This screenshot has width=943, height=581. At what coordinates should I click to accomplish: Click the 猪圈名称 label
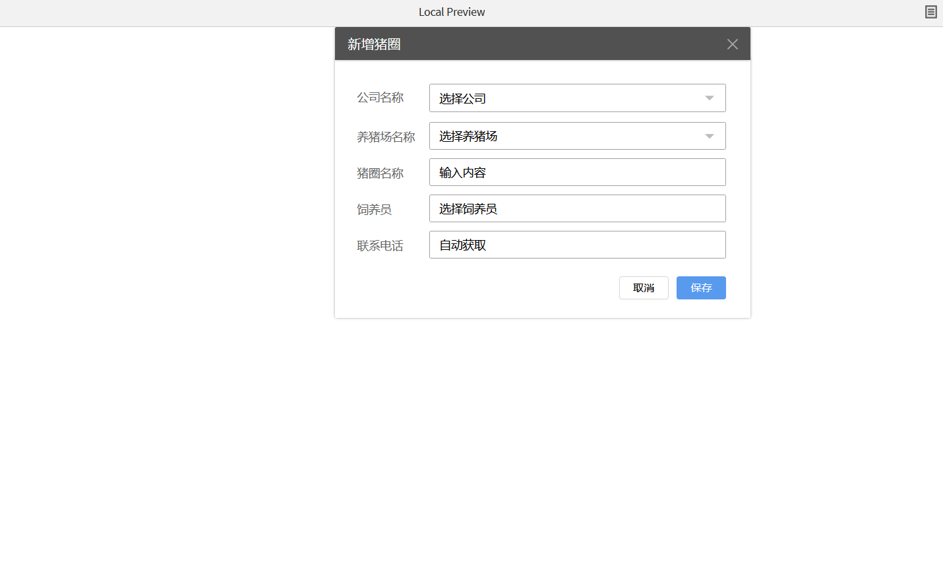(380, 173)
